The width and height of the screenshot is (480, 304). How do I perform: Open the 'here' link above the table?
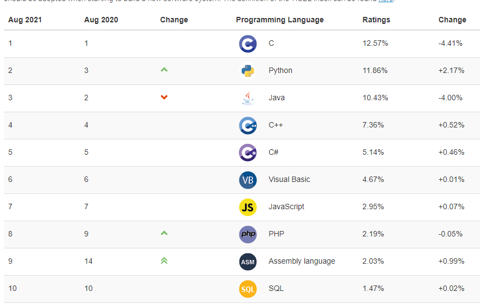click(x=386, y=1)
